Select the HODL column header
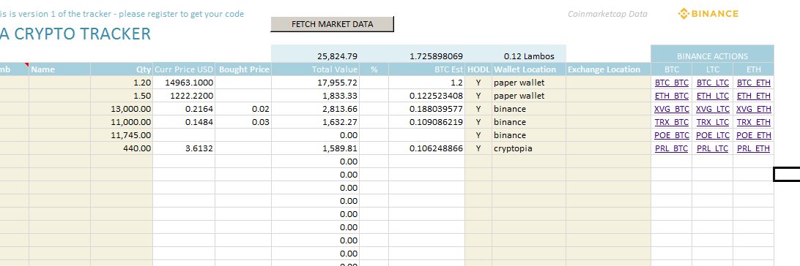 (478, 69)
